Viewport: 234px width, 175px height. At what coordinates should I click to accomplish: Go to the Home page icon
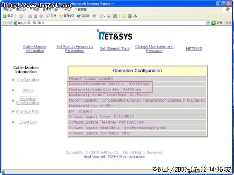tap(41, 16)
